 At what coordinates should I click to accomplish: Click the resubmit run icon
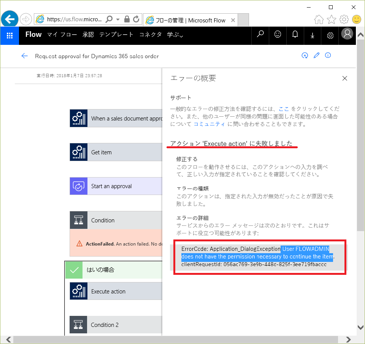[x=305, y=55]
